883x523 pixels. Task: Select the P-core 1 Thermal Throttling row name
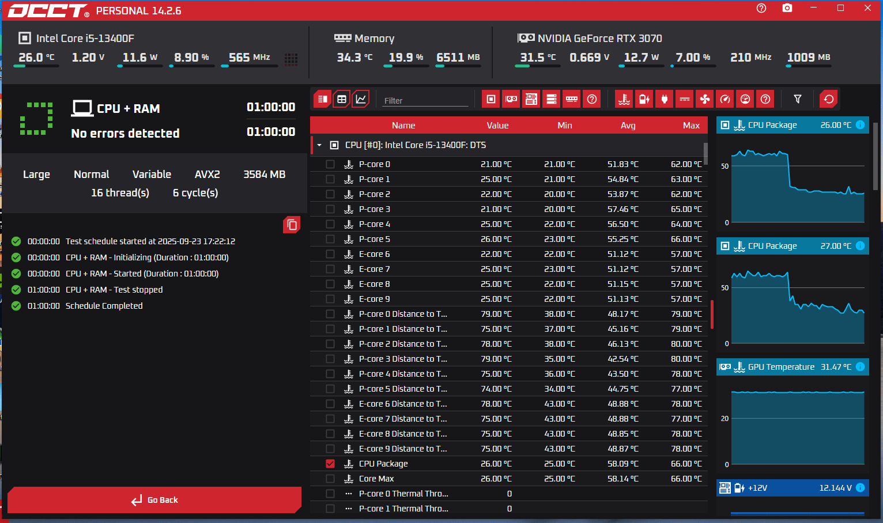[x=403, y=509]
